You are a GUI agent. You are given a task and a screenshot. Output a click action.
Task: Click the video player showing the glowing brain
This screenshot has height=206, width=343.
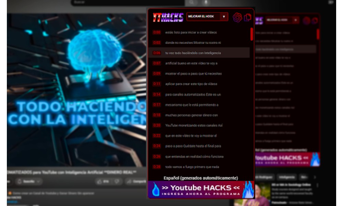(76, 90)
